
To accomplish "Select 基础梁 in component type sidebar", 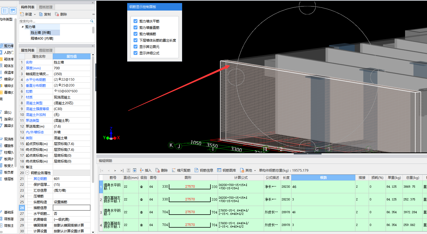I will pos(7,212).
